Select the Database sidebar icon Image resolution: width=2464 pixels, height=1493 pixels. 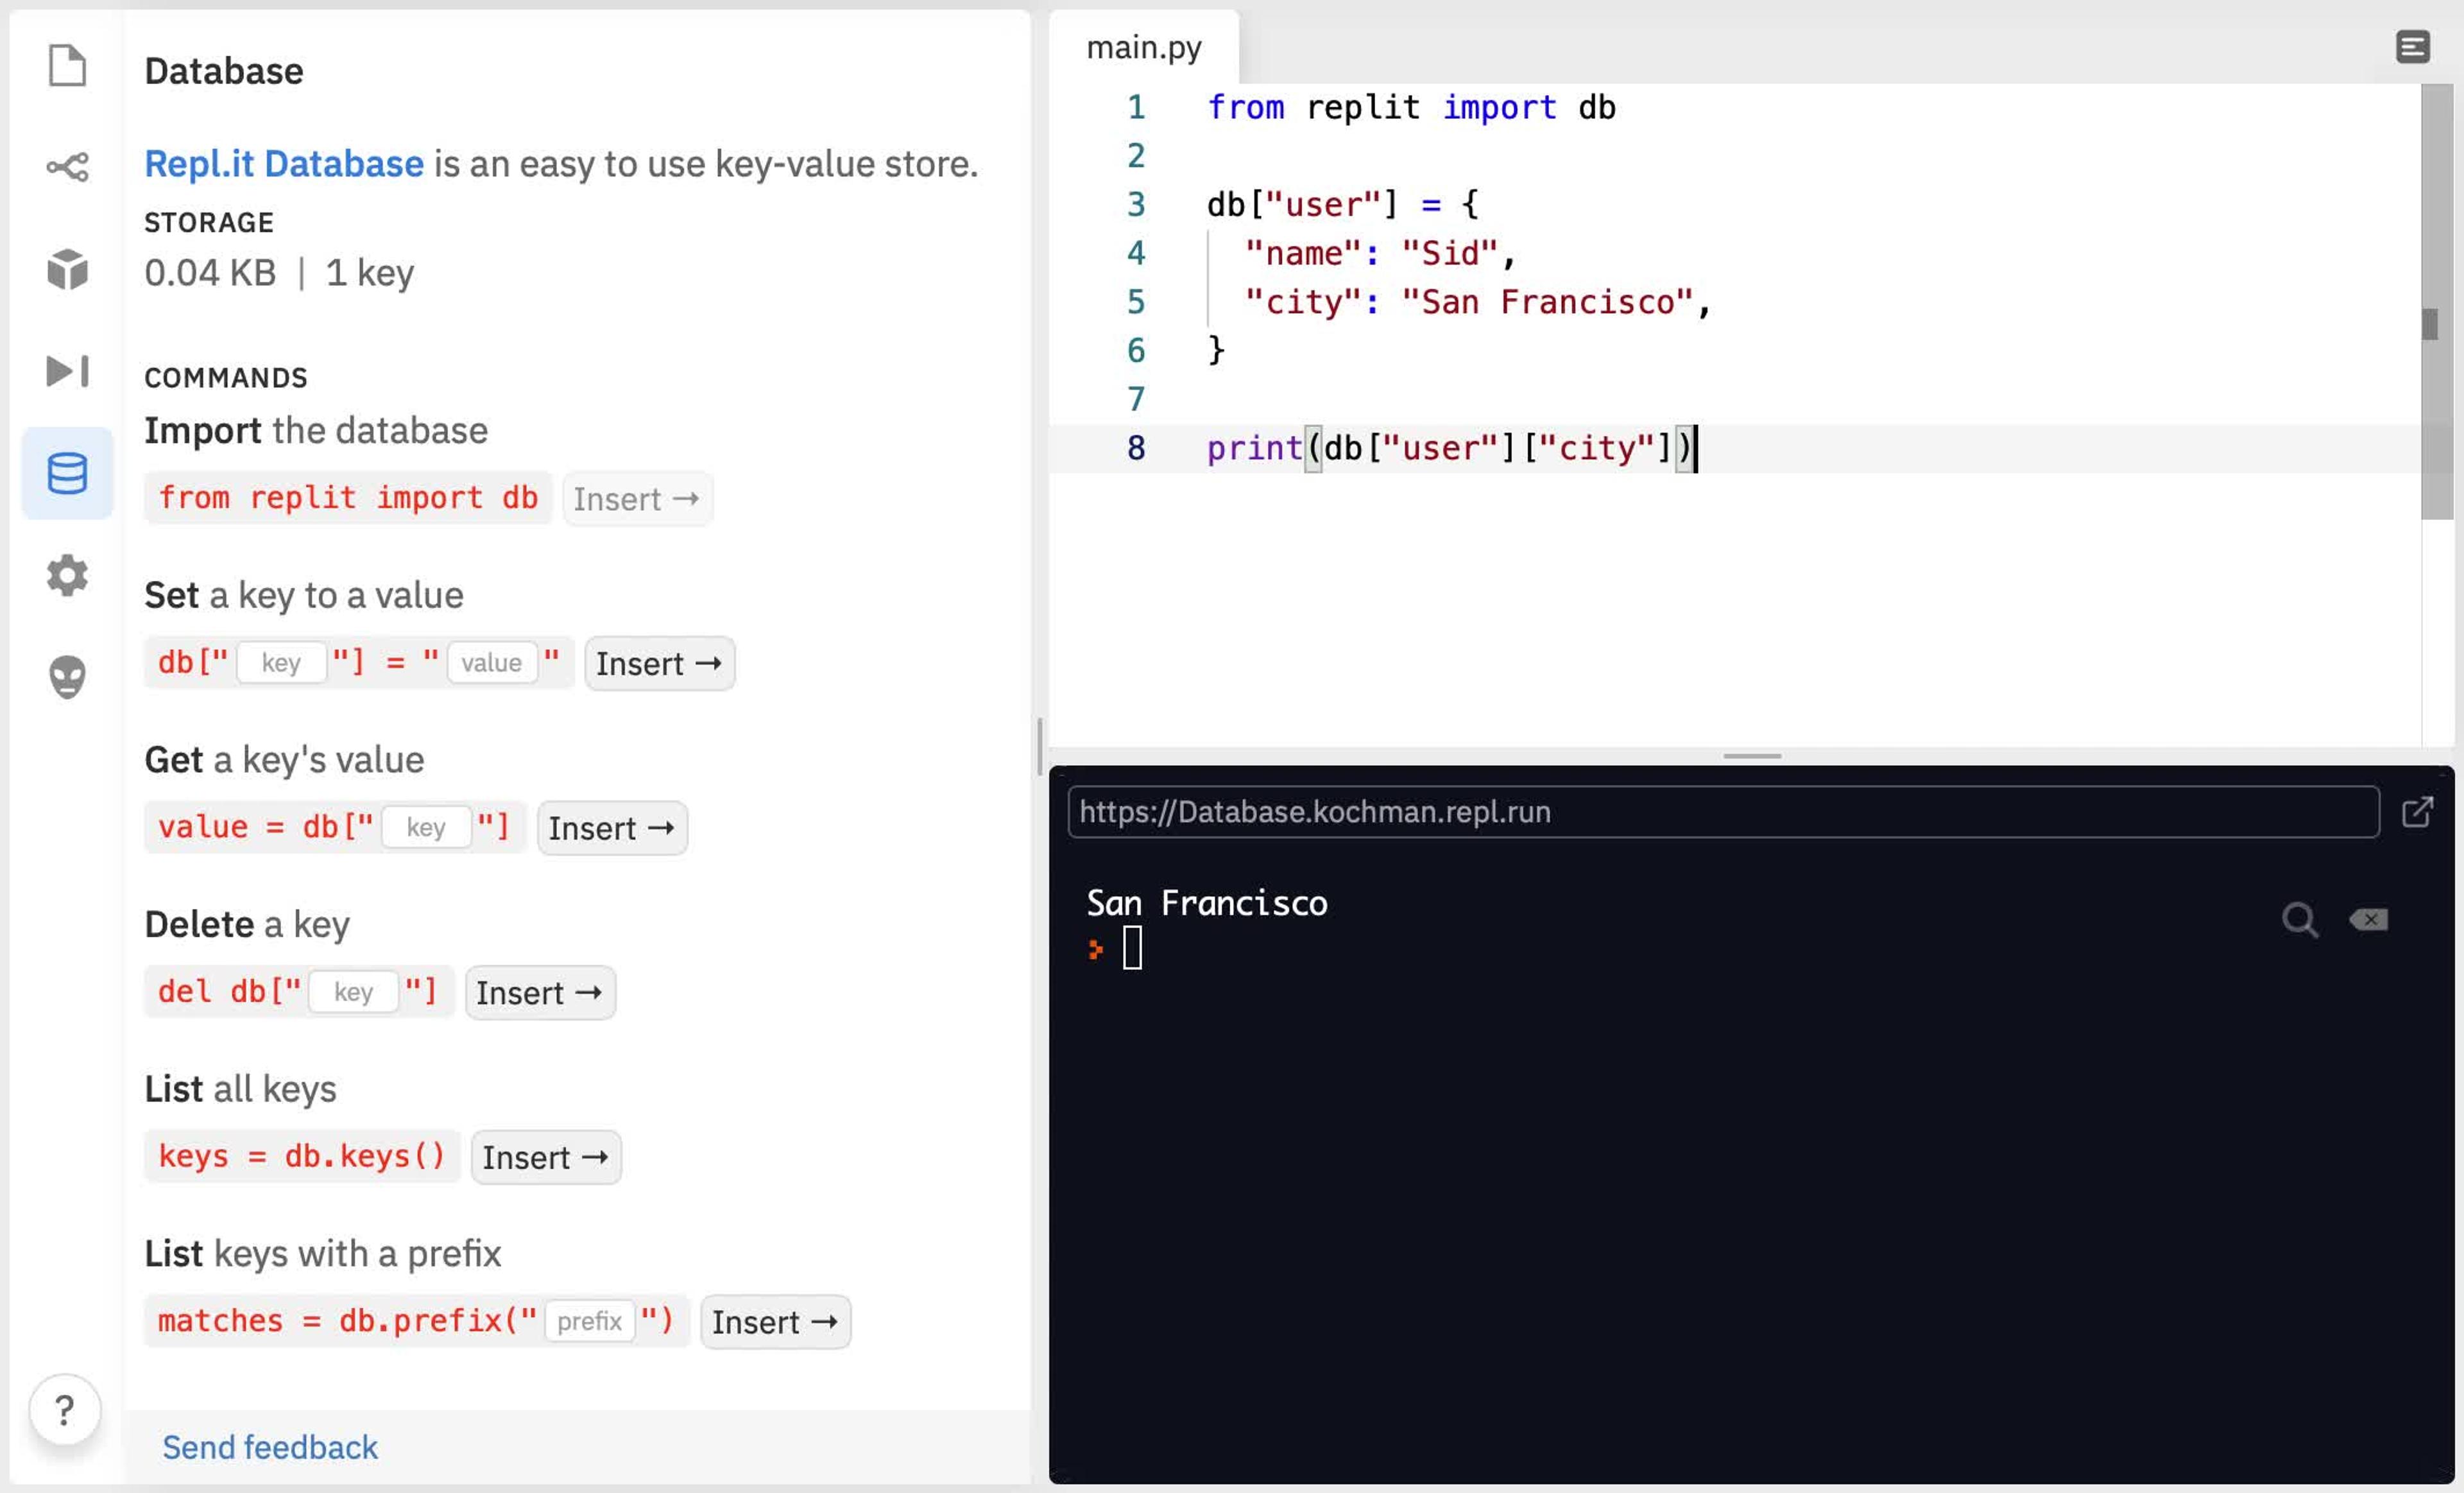67,473
